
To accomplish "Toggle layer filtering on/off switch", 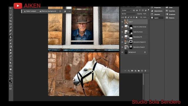I will coord(148,10).
